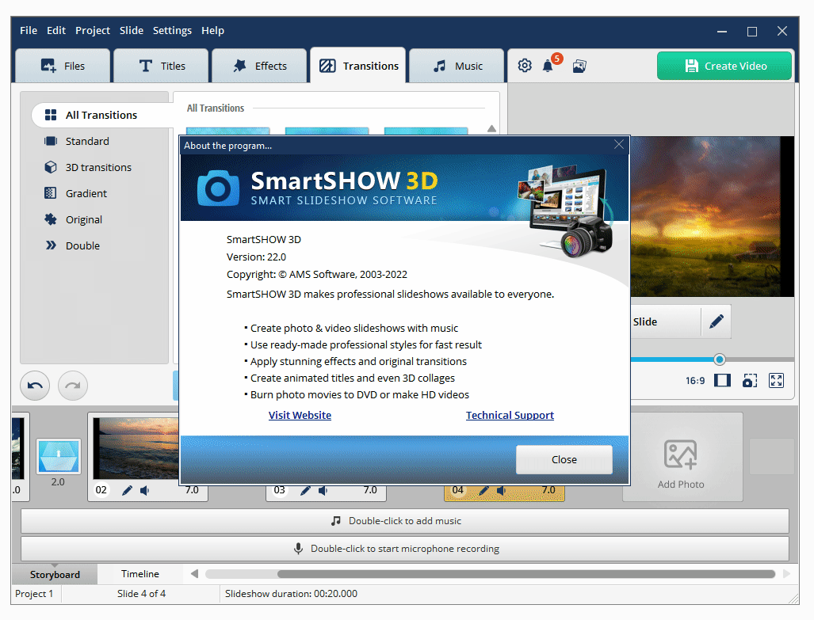Viewport: 814px width, 620px height.
Task: Open the Help menu
Action: pos(213,31)
